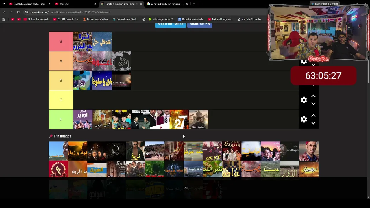The width and height of the screenshot is (370, 208).
Task: Pick the red-hat man image from the pool
Action: pos(309,151)
